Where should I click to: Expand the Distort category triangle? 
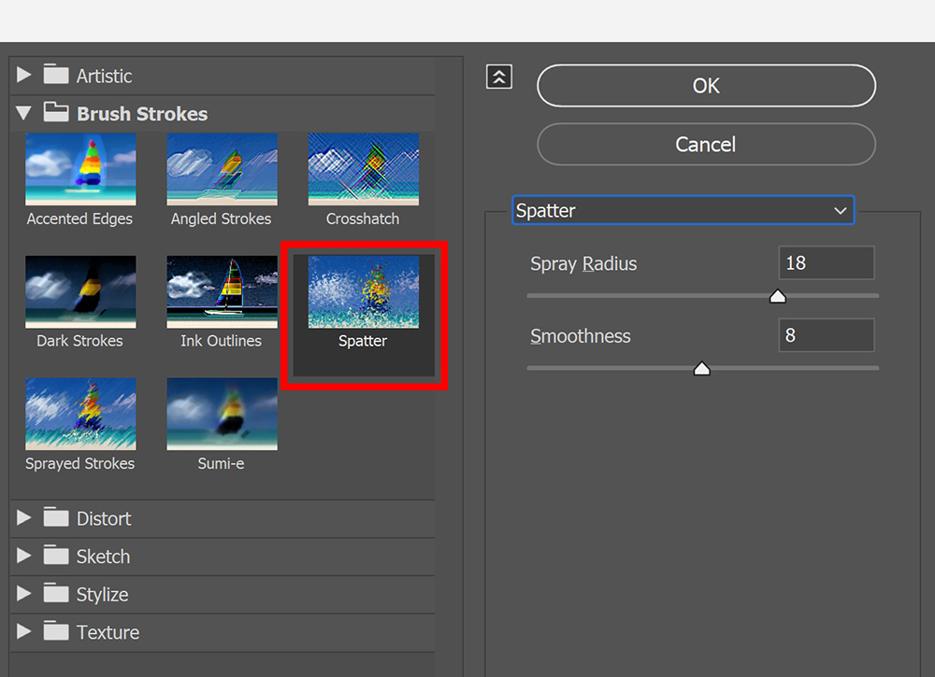pyautogui.click(x=24, y=517)
